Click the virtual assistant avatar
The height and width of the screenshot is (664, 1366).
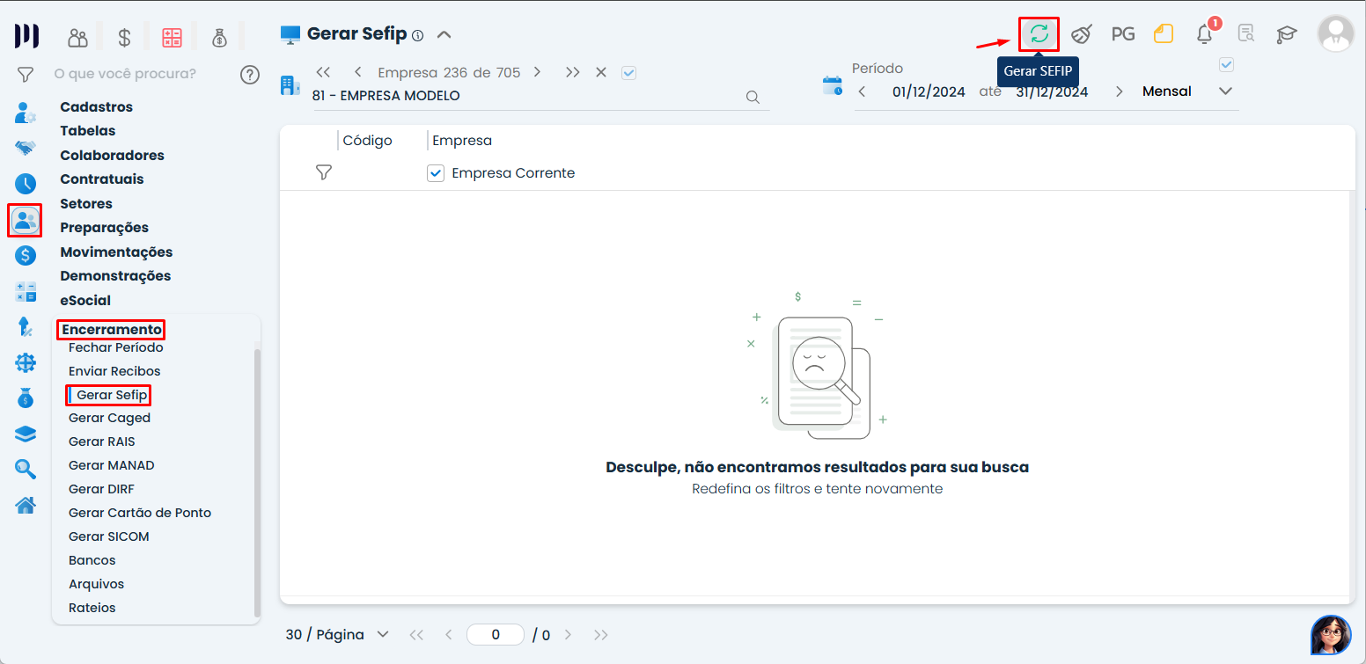tap(1330, 634)
